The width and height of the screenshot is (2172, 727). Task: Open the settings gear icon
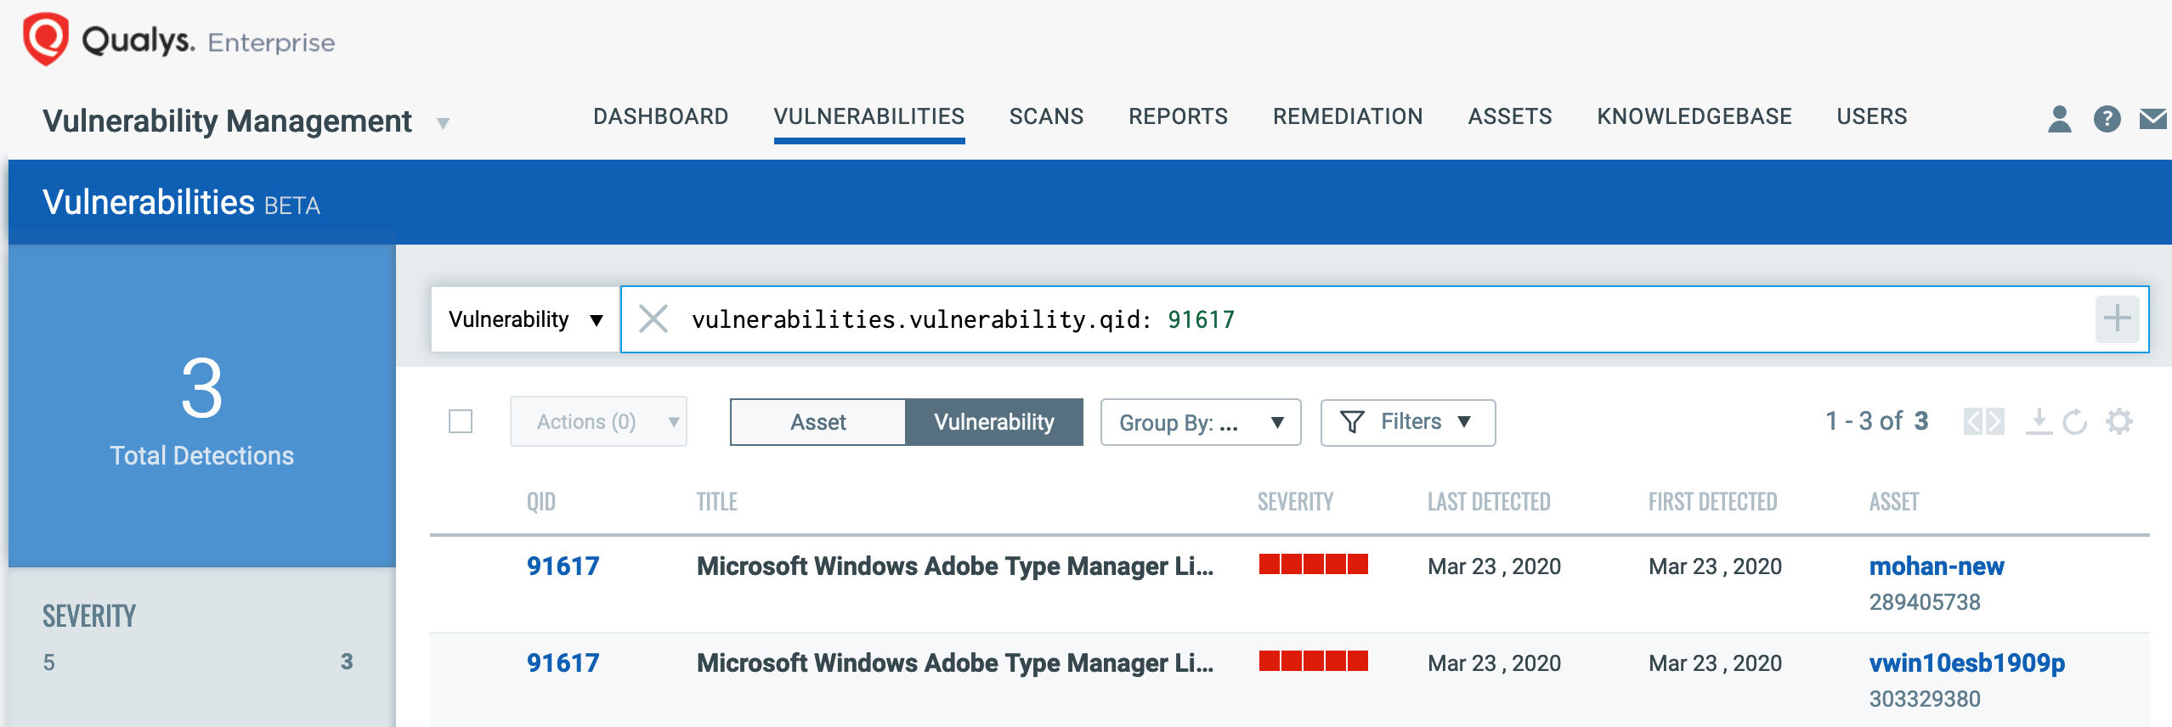point(2119,421)
